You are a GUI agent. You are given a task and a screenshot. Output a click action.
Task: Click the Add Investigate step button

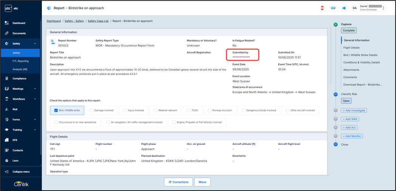(354, 111)
